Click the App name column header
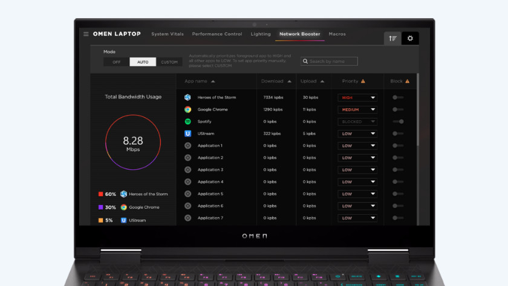Image resolution: width=508 pixels, height=286 pixels. coord(196,81)
